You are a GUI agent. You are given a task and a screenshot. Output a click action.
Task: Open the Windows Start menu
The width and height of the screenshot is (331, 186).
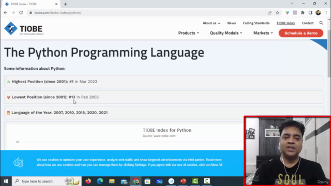pos(6,181)
